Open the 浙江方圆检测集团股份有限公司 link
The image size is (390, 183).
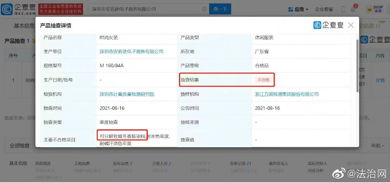pyautogui.click(x=286, y=94)
